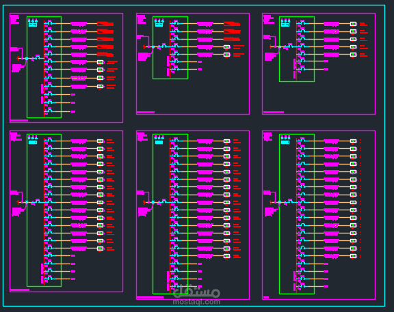Click the magenta title text in top-left diagram corner

point(15,20)
